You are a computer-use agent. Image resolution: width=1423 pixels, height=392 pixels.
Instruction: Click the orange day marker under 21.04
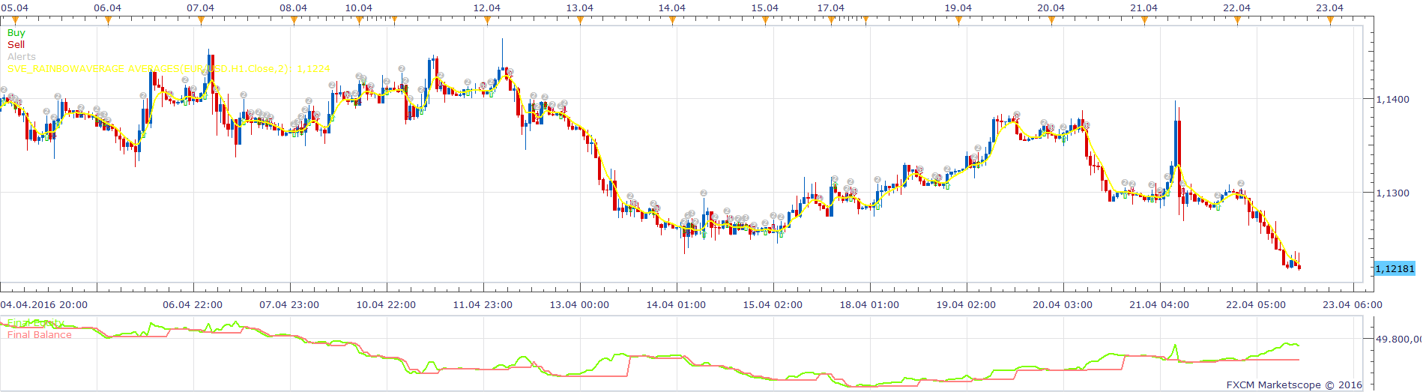click(x=1144, y=20)
